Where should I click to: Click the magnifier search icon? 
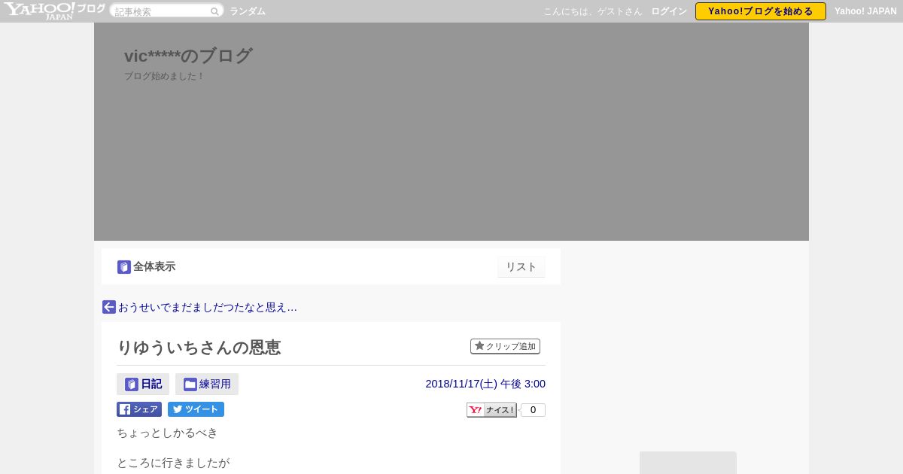(x=214, y=11)
